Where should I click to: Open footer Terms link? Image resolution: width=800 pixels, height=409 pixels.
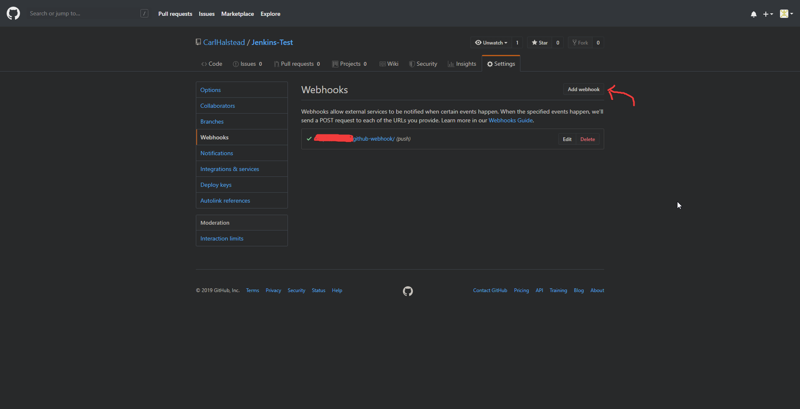point(252,290)
